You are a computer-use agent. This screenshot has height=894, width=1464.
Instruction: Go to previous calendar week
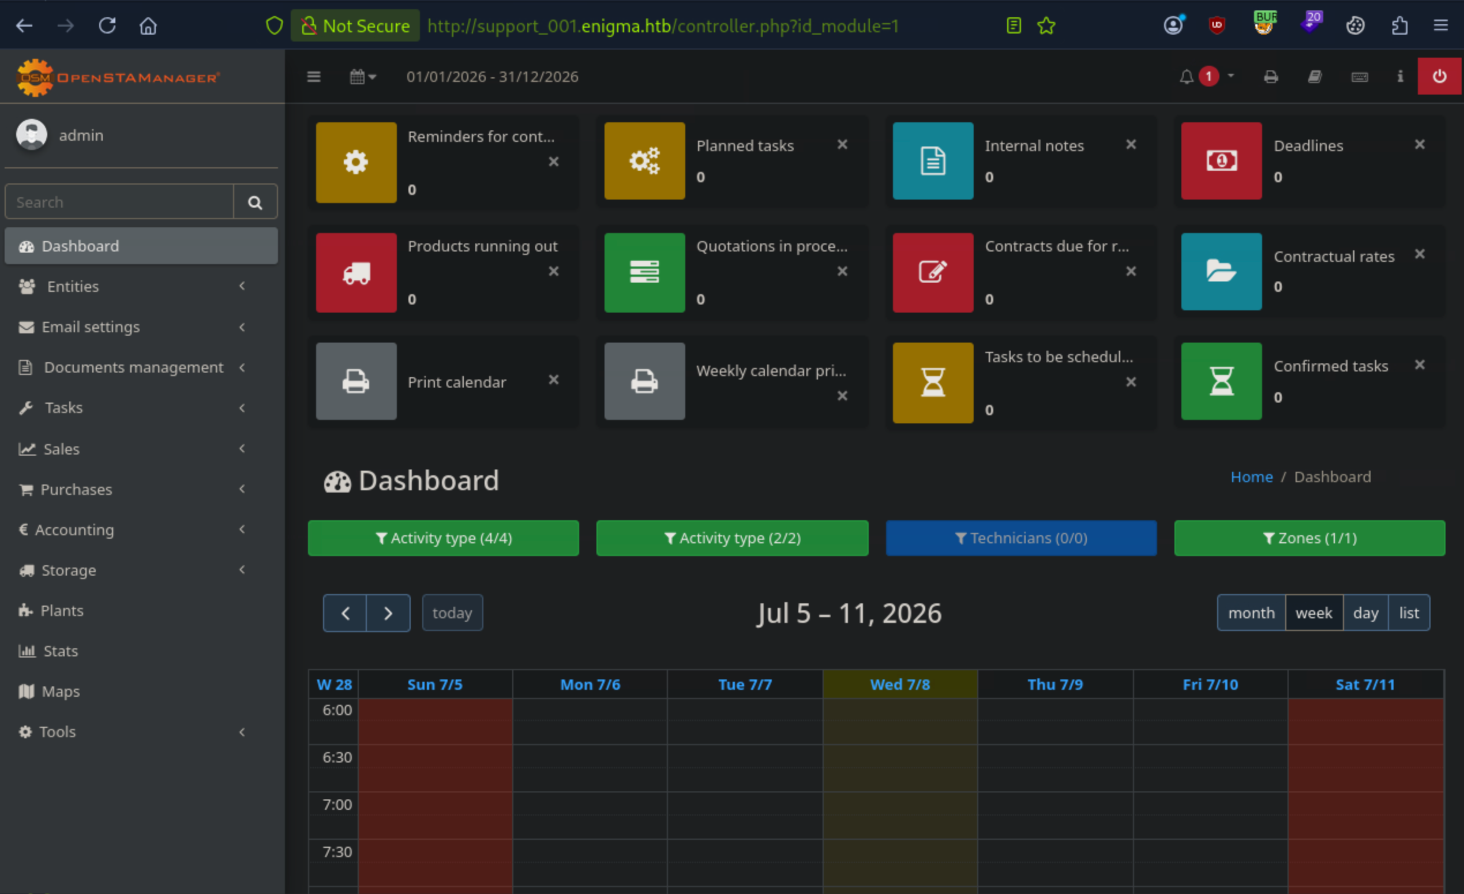(344, 613)
